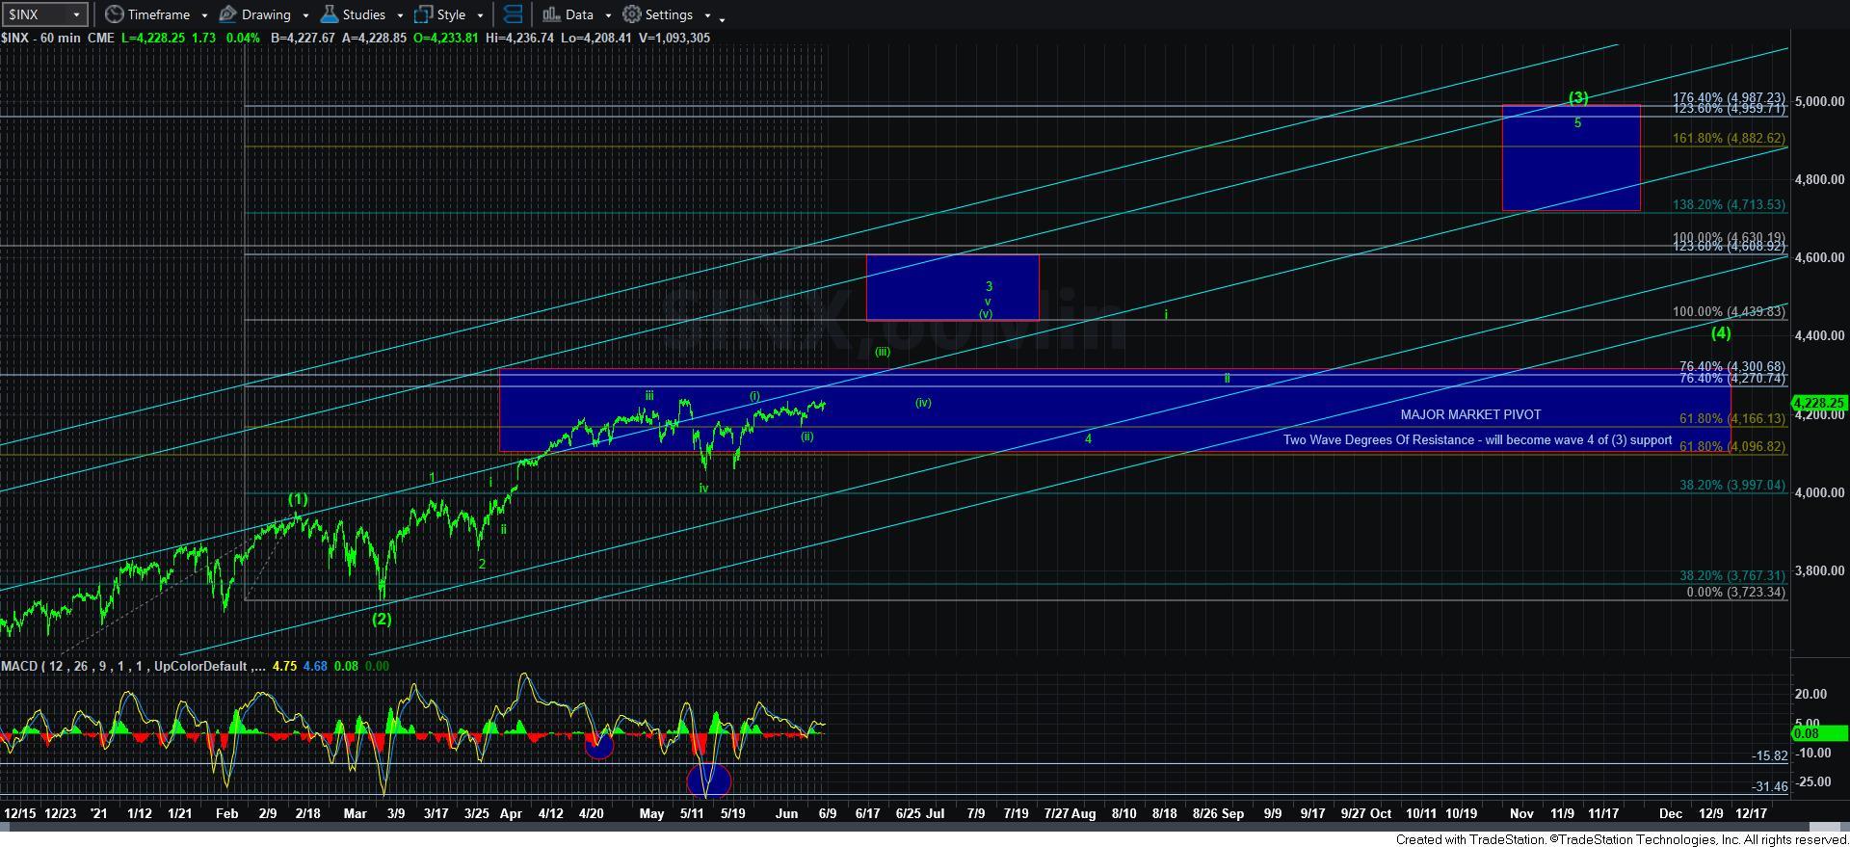1850x847 pixels.
Task: Select the (iii) wave label above pivot box
Action: (x=882, y=352)
